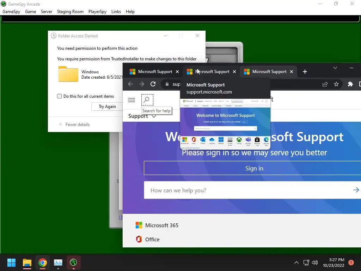Click the Search for help magnifier icon

(147, 100)
